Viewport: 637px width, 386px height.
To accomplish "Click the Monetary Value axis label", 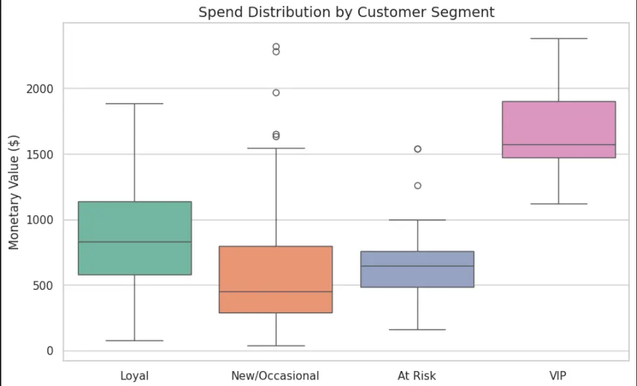I will click(14, 192).
